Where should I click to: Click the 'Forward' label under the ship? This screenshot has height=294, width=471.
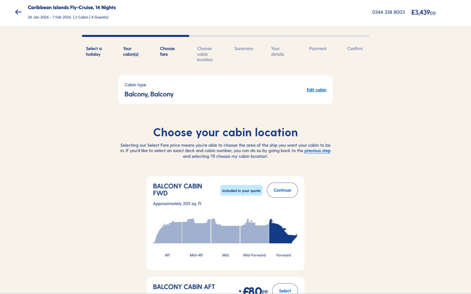click(284, 255)
